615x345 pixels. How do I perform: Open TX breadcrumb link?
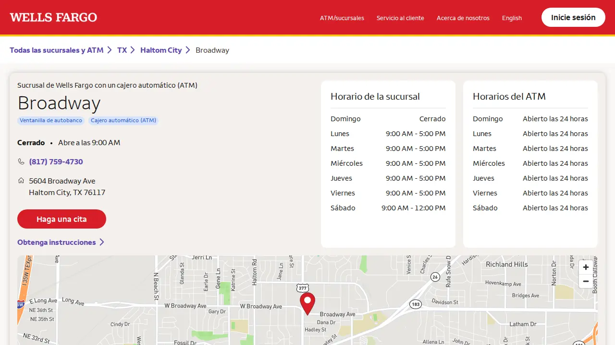coord(122,50)
